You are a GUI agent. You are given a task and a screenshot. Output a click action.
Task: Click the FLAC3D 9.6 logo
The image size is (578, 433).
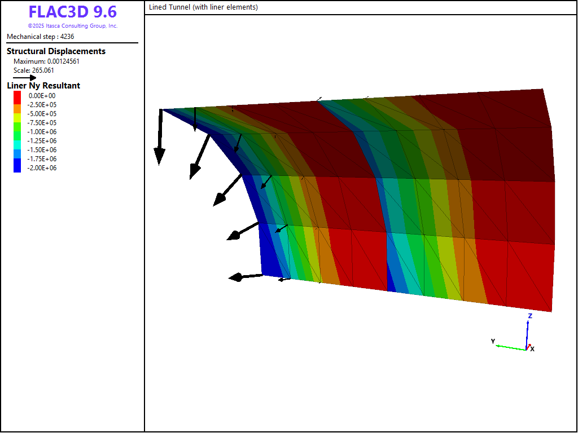click(72, 12)
